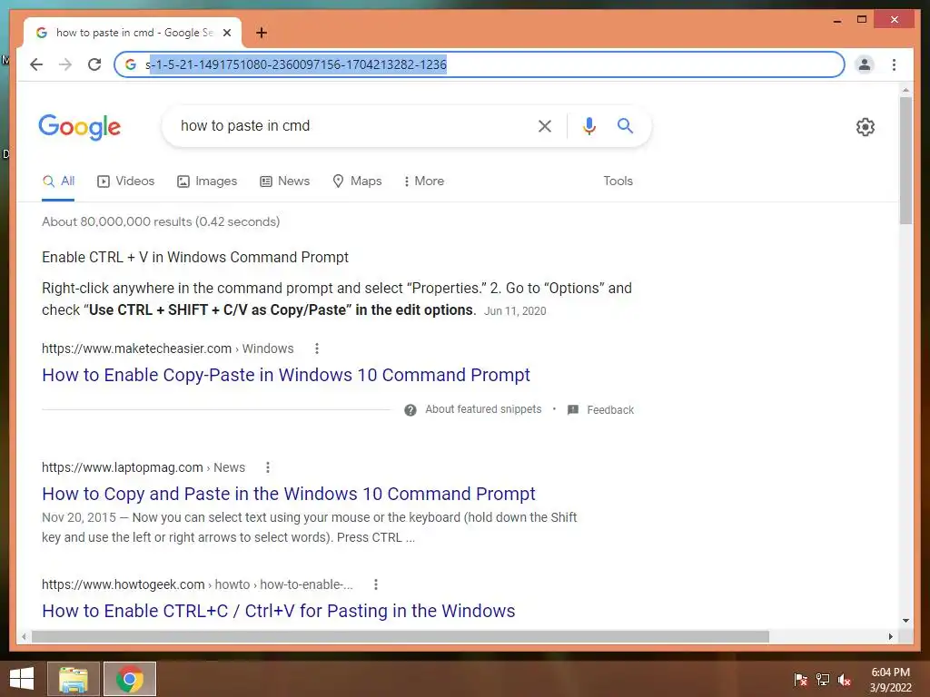Close the 'how to paste in cmd' tab

click(226, 33)
